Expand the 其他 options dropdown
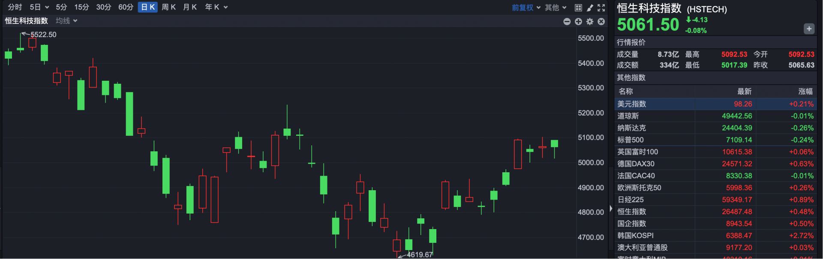This screenshot has height=259, width=823. click(x=556, y=8)
